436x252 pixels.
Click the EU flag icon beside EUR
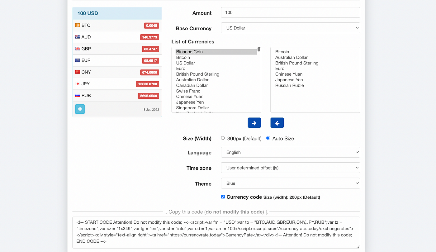click(x=78, y=60)
